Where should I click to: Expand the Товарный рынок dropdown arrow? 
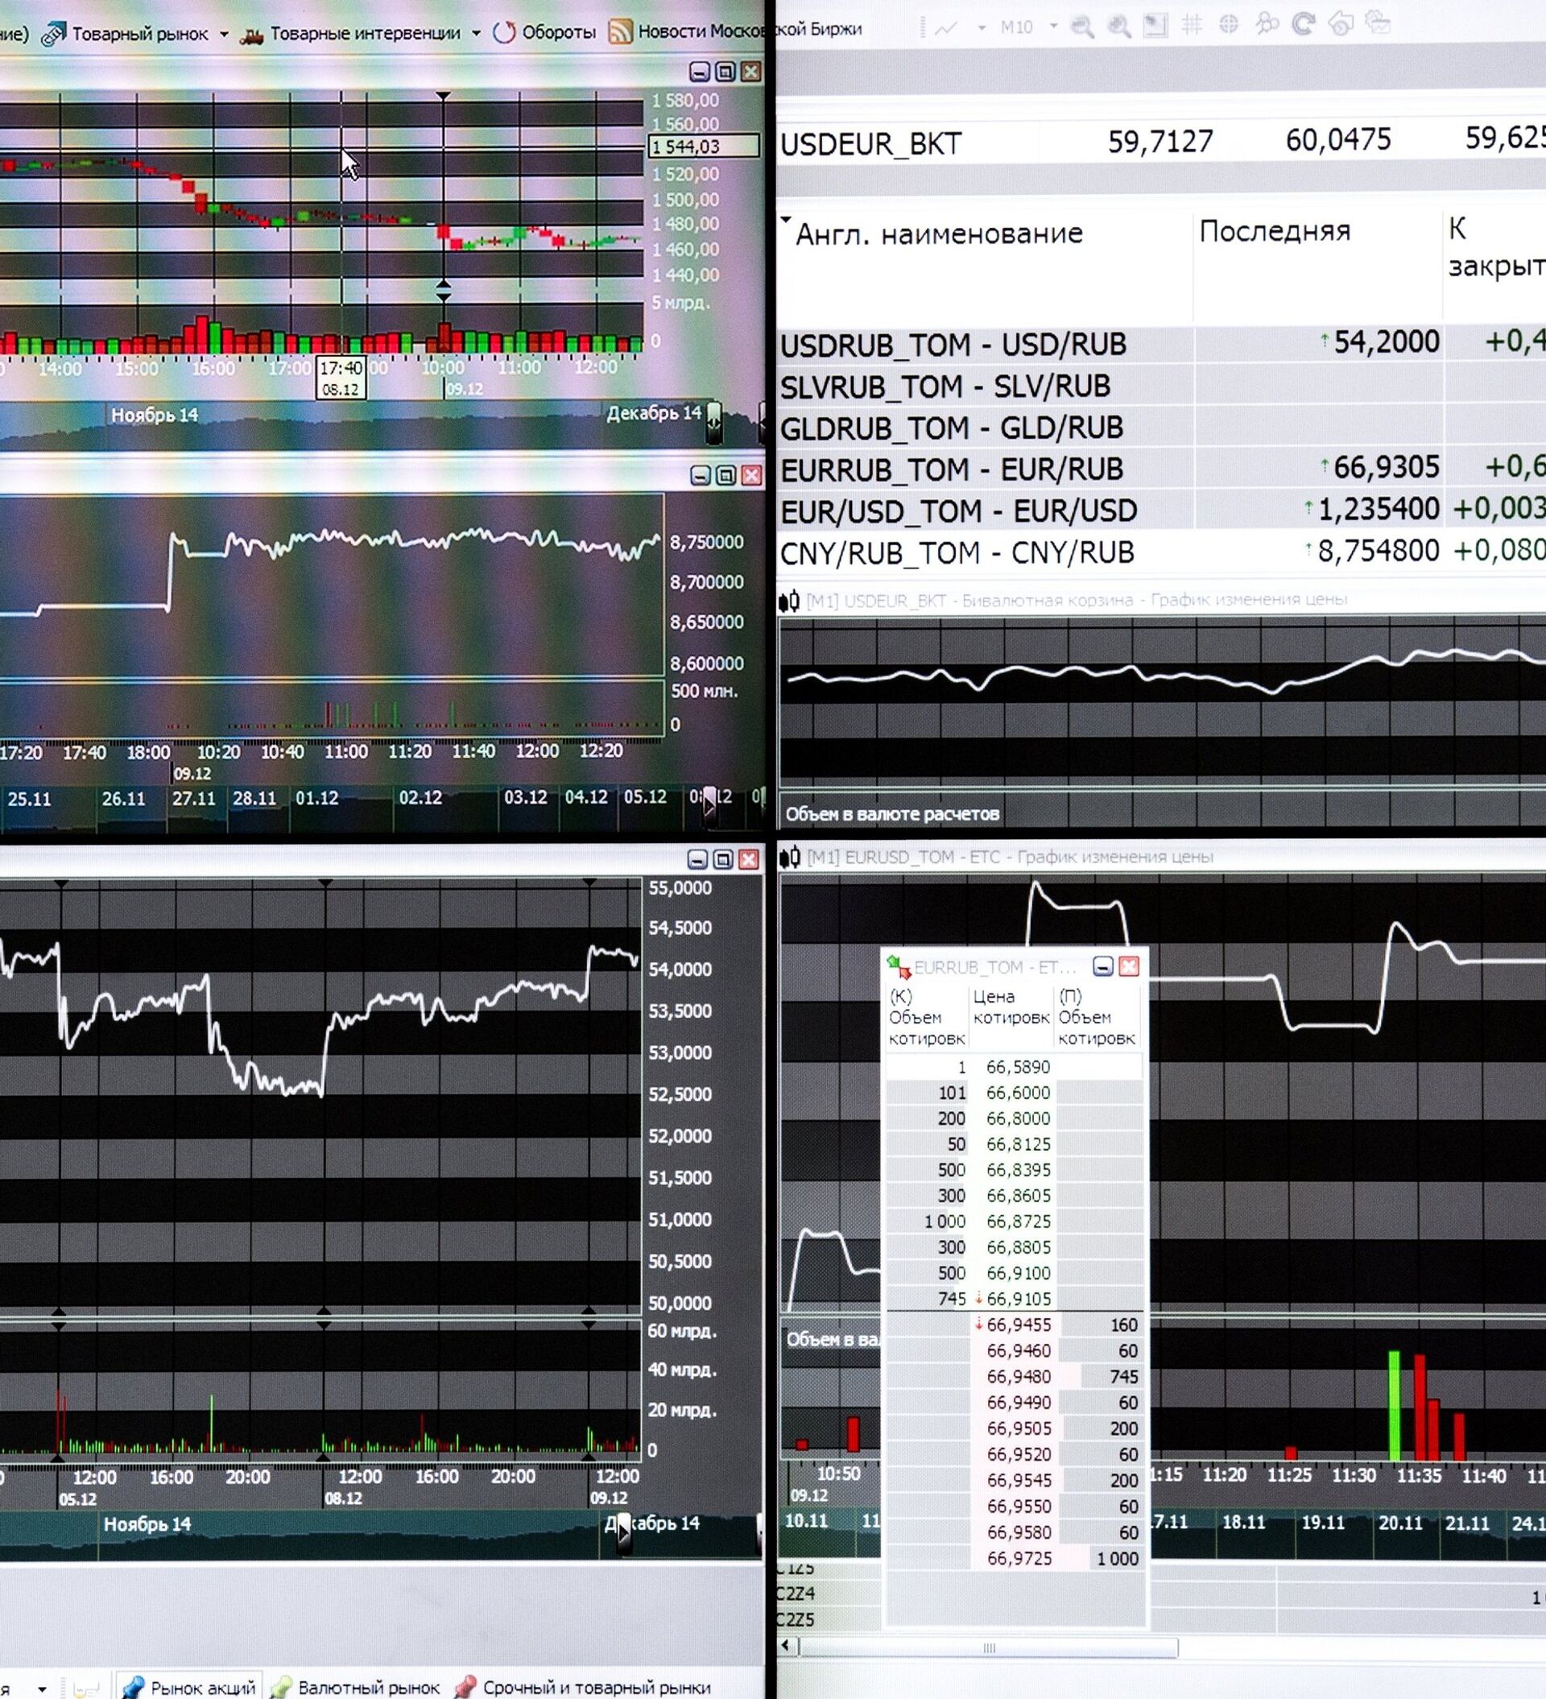coord(223,35)
